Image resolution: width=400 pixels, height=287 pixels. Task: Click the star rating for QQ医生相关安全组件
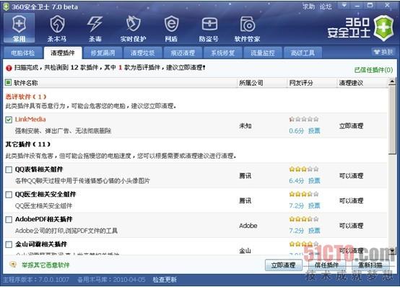coord(303,194)
